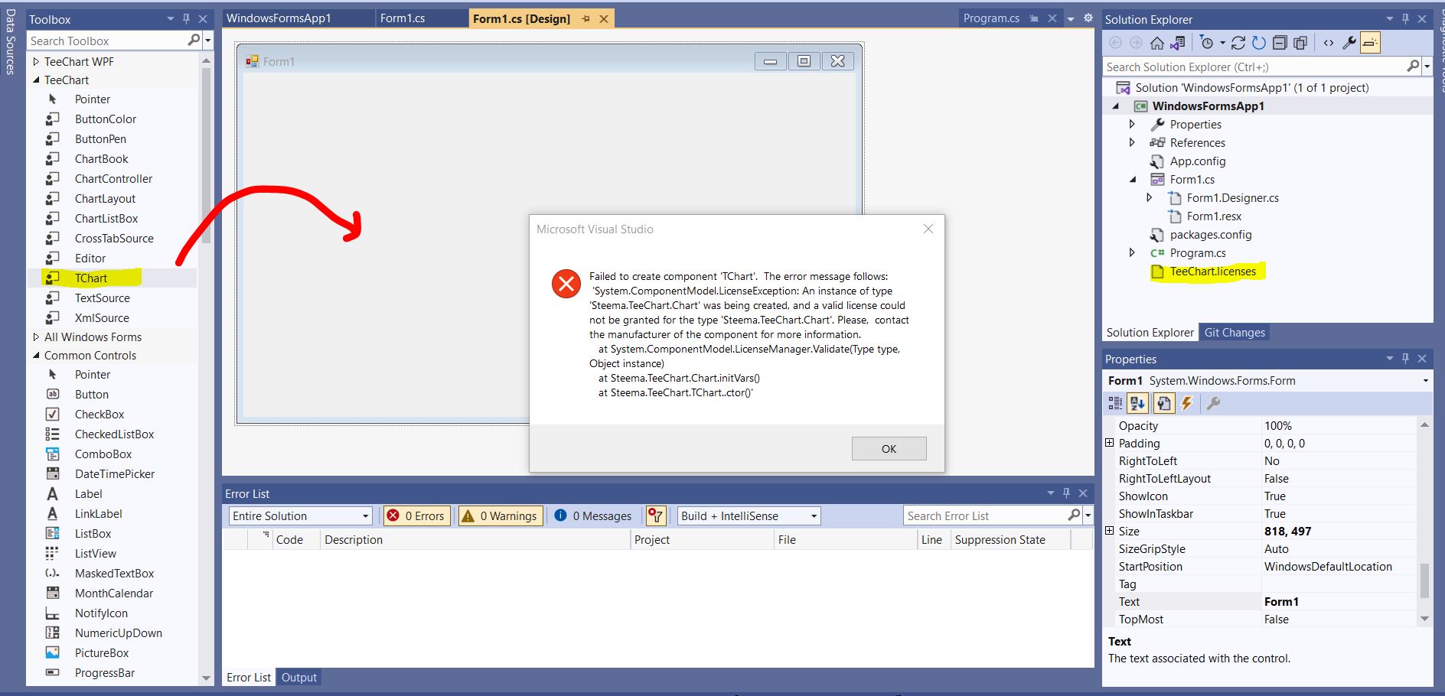Open Form1 object selector dropdown in Properties
The width and height of the screenshot is (1445, 696).
pyautogui.click(x=1425, y=380)
